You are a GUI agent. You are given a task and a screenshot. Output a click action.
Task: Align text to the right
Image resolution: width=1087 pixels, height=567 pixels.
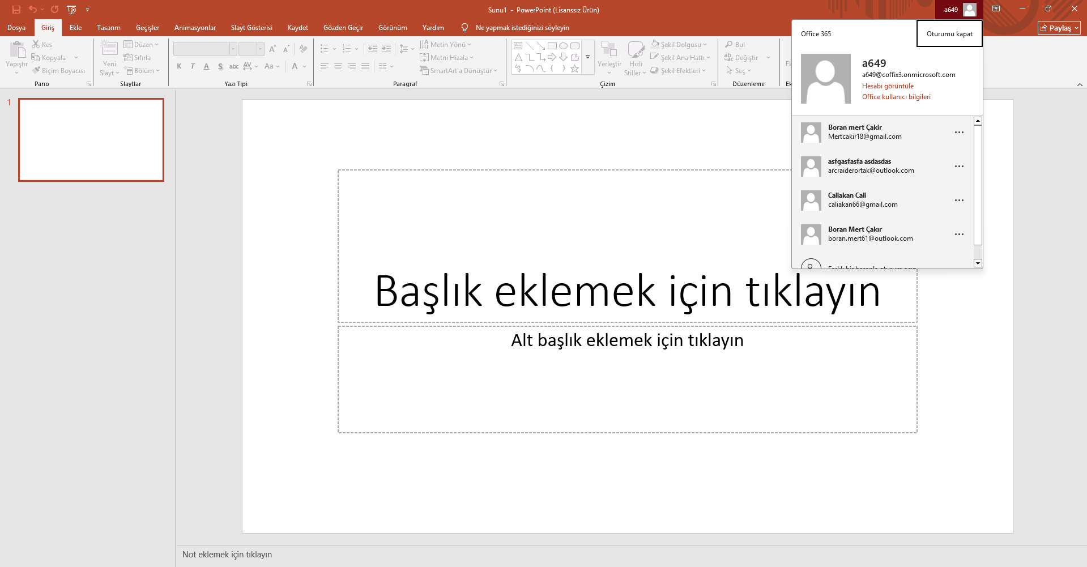pos(352,66)
